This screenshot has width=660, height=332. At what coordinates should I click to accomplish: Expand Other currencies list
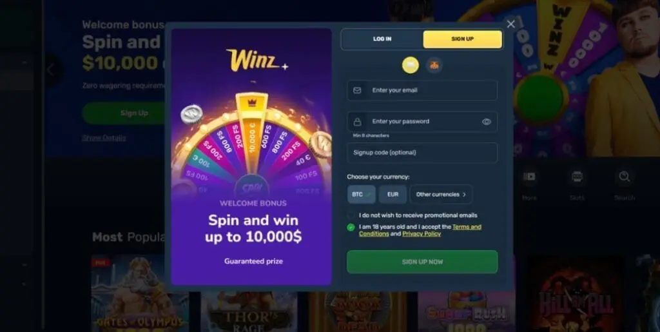441,195
